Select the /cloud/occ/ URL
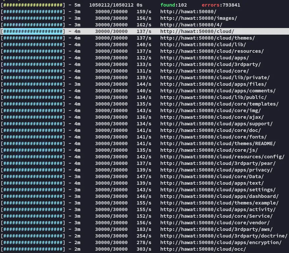289x253 pixels. (203, 249)
